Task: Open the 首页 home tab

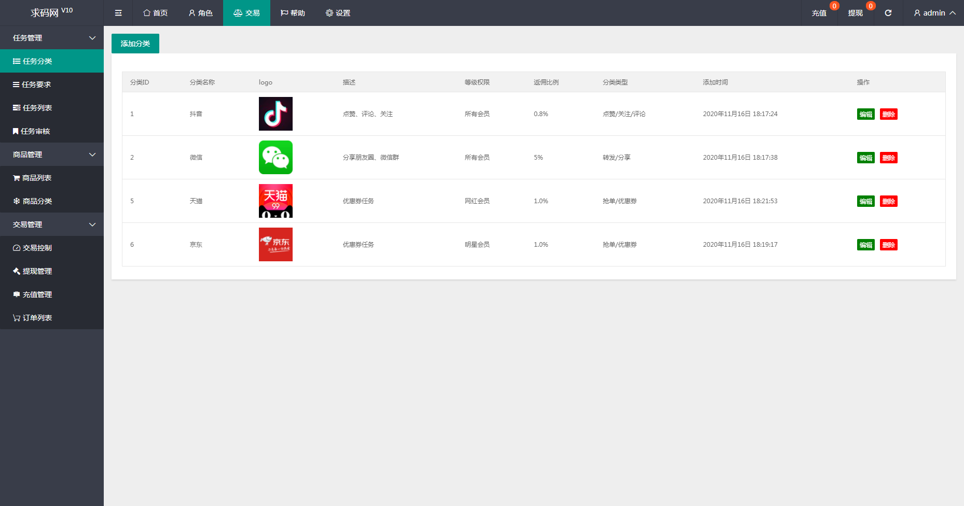Action: point(155,13)
